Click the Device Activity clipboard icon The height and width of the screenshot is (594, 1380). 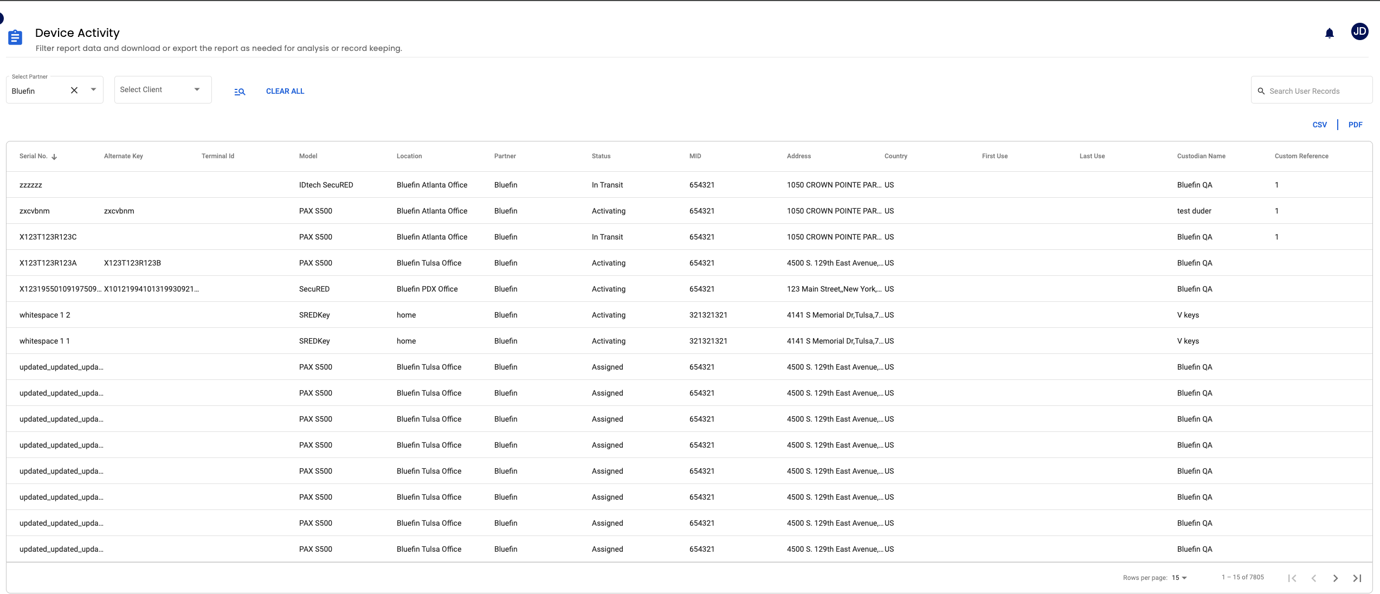click(15, 37)
